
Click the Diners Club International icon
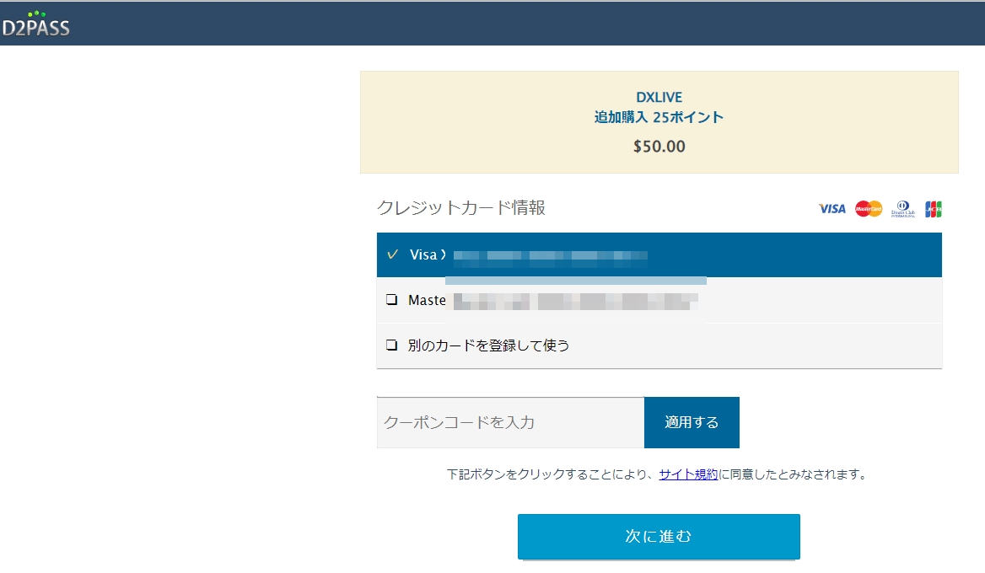tap(902, 208)
